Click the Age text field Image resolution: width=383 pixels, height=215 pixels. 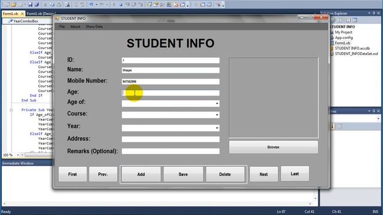pos(171,93)
